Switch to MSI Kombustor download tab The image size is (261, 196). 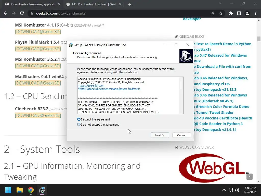pyautogui.click(x=94, y=4)
